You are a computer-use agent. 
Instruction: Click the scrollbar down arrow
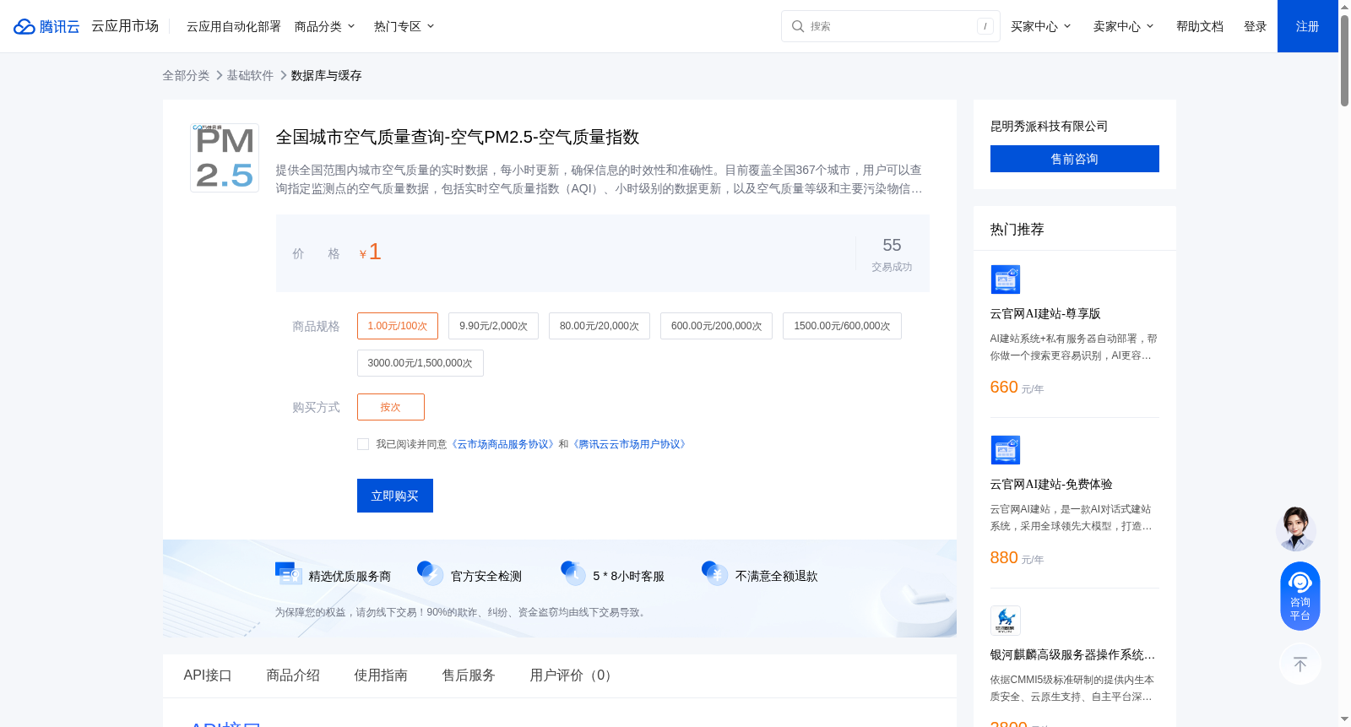1344,719
